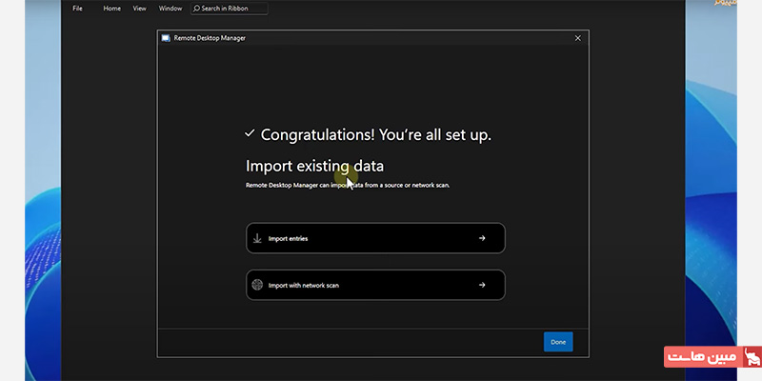762x381 pixels.
Task: Click the globe icon beside Import with network scan
Action: click(257, 285)
